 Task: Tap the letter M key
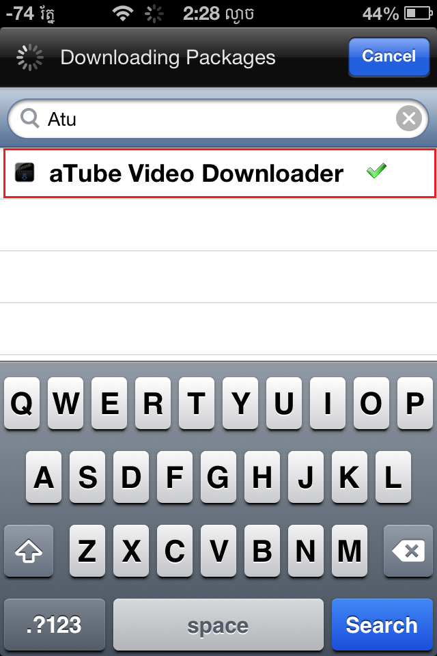[349, 551]
